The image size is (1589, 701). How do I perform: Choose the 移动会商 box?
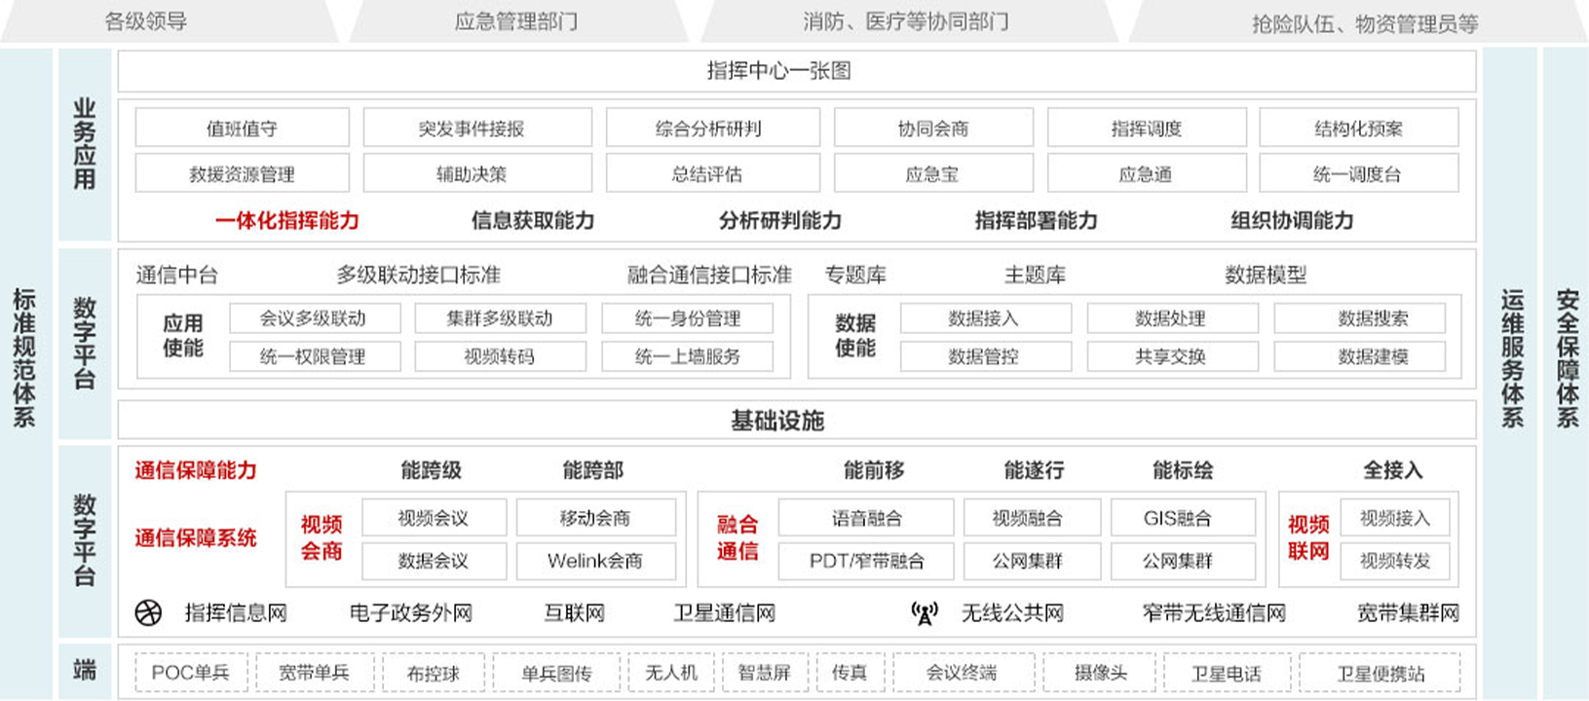click(596, 518)
